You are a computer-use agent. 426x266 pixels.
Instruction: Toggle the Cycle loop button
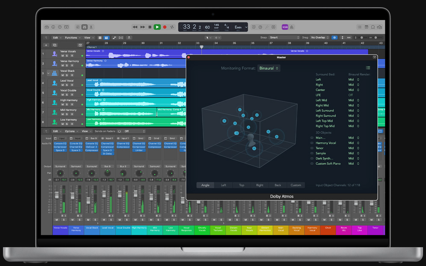tap(172, 27)
